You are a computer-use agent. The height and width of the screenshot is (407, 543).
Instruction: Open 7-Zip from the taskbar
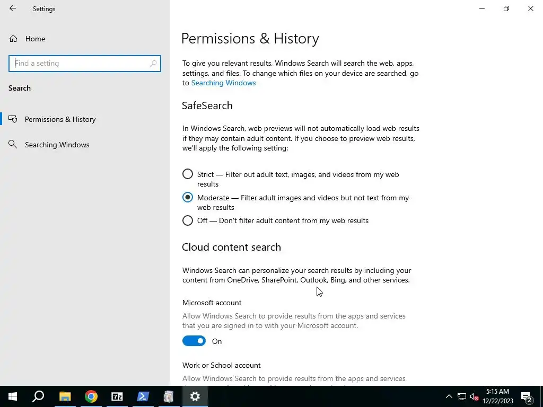117,396
